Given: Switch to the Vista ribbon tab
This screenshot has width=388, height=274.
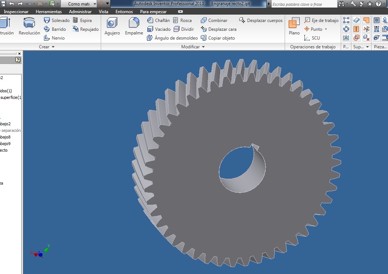Looking at the screenshot, I should [x=103, y=12].
